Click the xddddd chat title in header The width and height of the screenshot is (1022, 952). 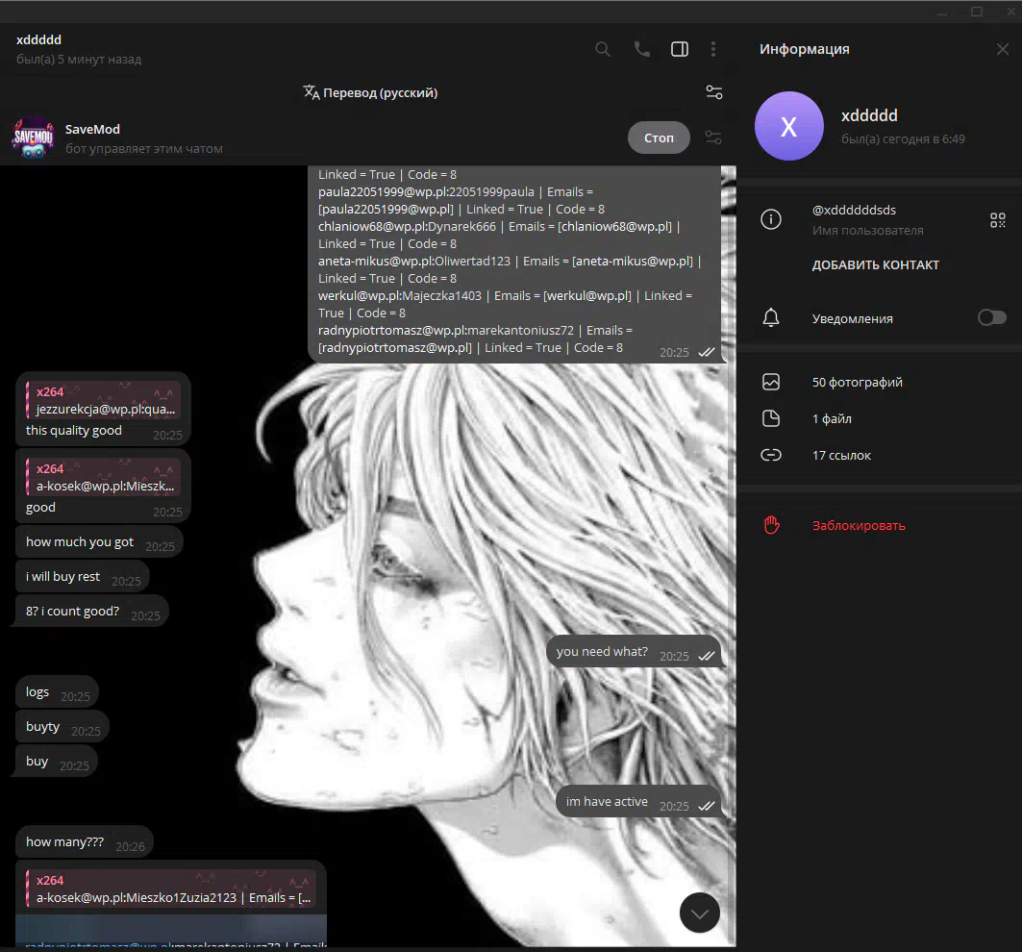coord(38,39)
